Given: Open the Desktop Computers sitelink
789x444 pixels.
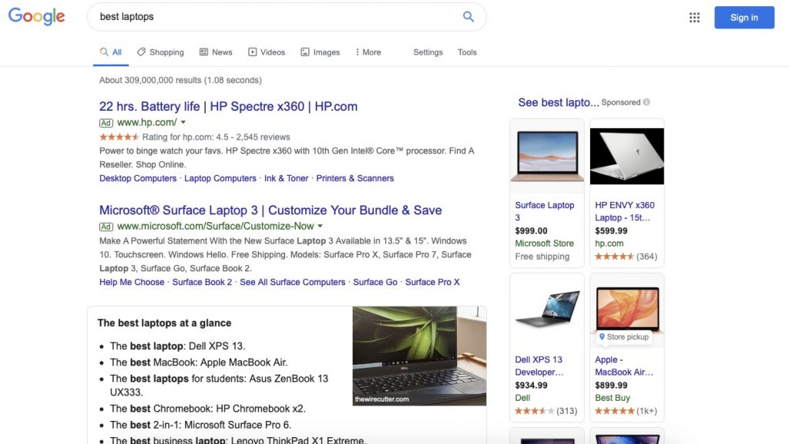Looking at the screenshot, I should pyautogui.click(x=138, y=178).
